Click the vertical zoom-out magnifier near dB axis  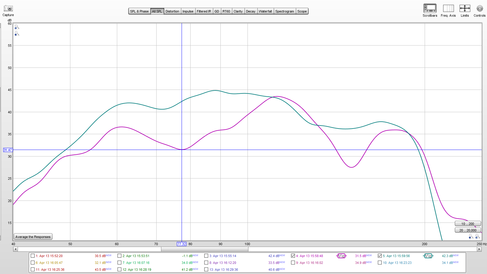17,34
